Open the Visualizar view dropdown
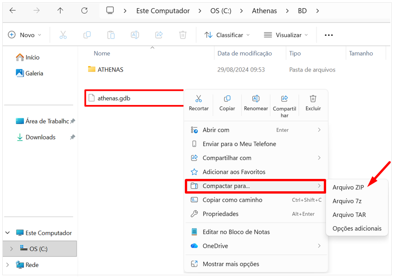This screenshot has width=394, height=278. coord(286,35)
